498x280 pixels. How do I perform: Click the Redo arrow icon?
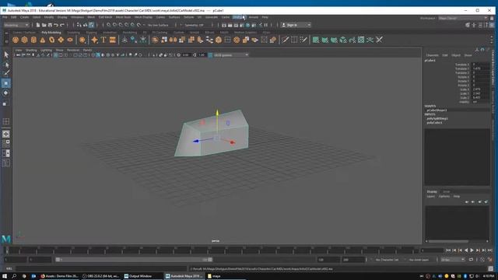62,25
